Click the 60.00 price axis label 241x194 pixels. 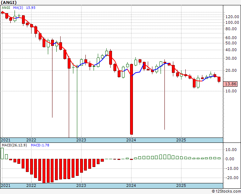(231, 38)
